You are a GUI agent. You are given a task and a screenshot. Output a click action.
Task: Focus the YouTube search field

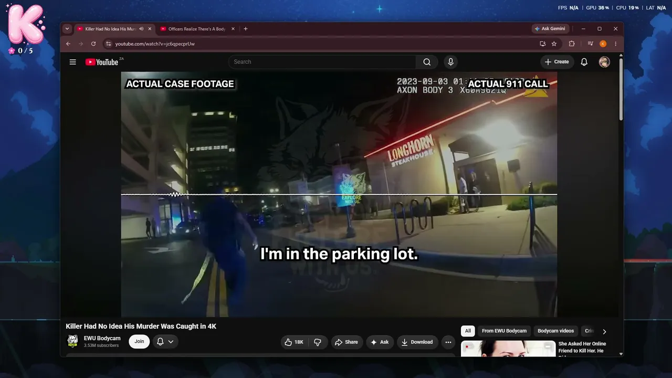coord(322,62)
